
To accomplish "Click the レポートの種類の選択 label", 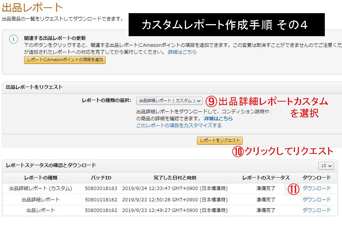I will point(106,100).
